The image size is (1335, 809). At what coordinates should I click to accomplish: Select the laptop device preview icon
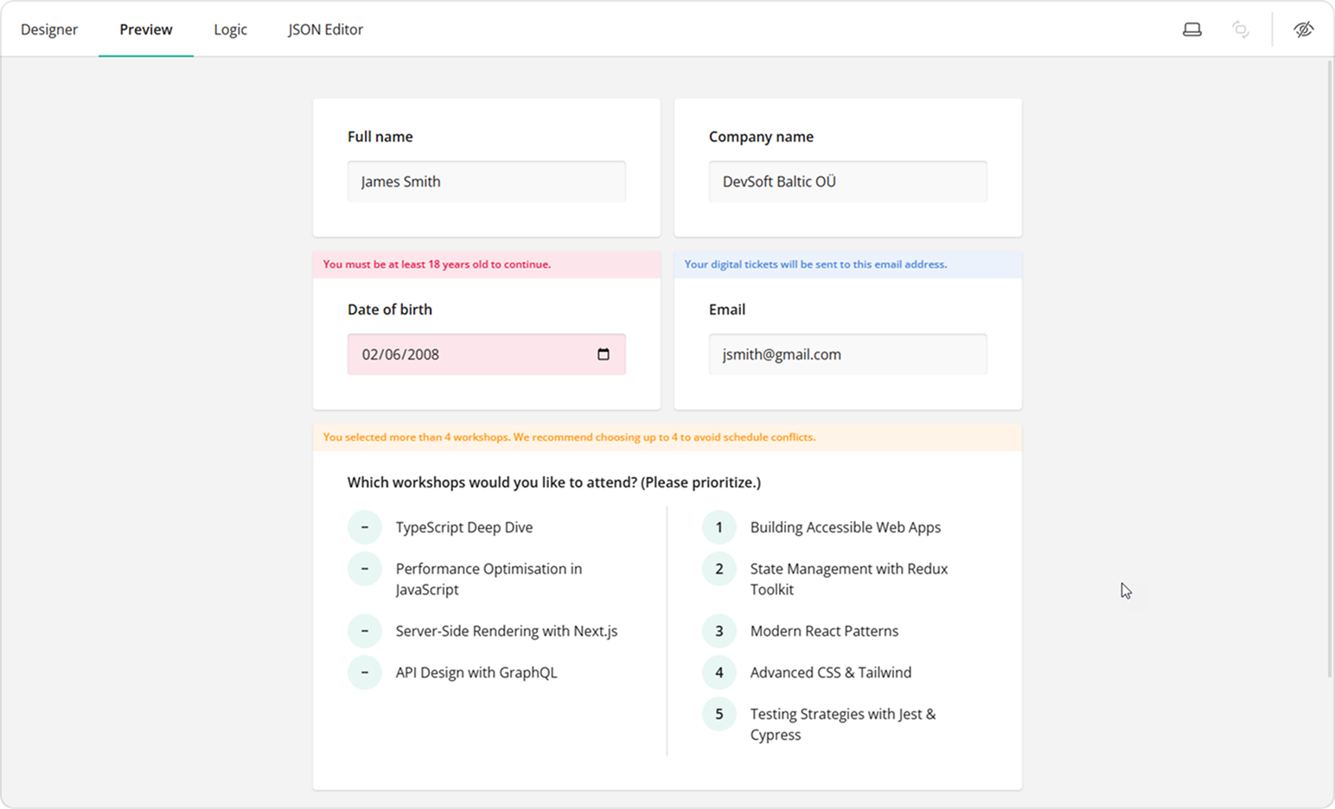(1192, 29)
